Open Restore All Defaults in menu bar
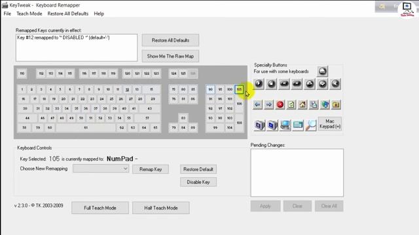 (x=68, y=14)
